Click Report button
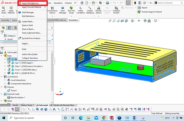The width and height of the screenshot is (184, 121). (142, 8)
